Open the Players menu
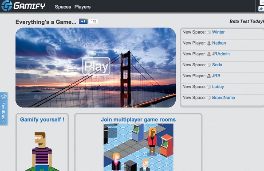Image resolution: width=264 pixels, height=171 pixels. (x=83, y=7)
